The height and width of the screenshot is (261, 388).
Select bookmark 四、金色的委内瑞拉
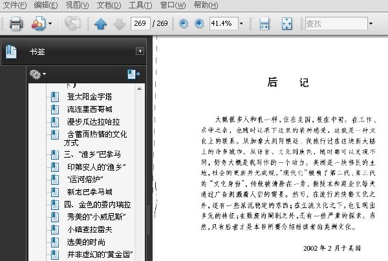[97, 205]
